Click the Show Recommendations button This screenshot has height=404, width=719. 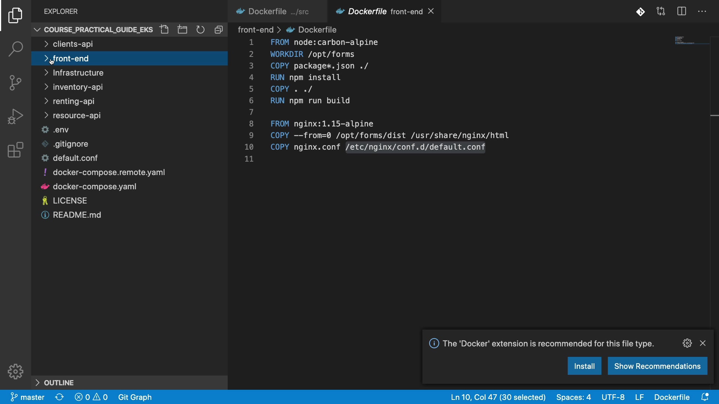pos(657,366)
